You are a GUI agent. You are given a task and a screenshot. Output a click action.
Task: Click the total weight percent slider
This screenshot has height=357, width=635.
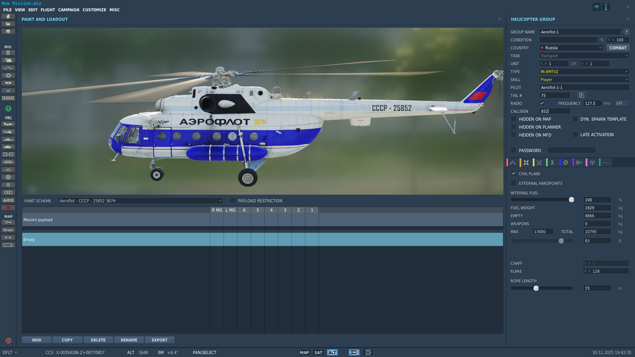(x=542, y=241)
